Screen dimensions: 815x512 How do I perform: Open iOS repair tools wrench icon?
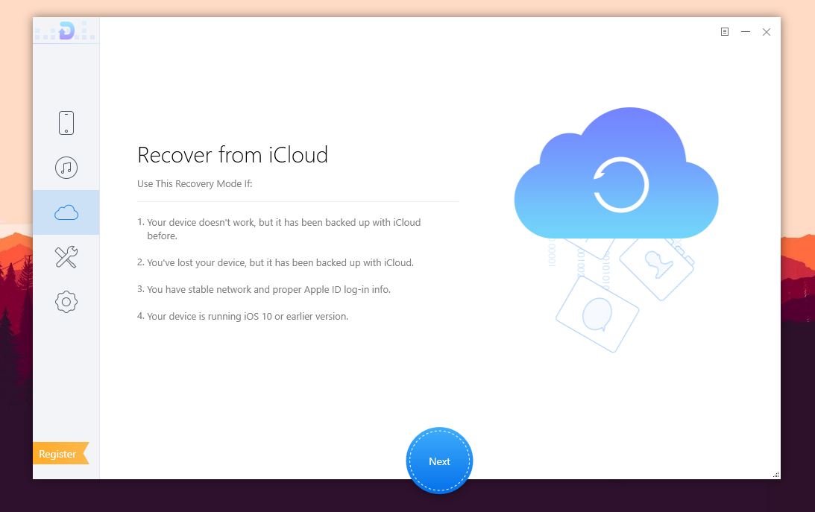pyautogui.click(x=66, y=257)
